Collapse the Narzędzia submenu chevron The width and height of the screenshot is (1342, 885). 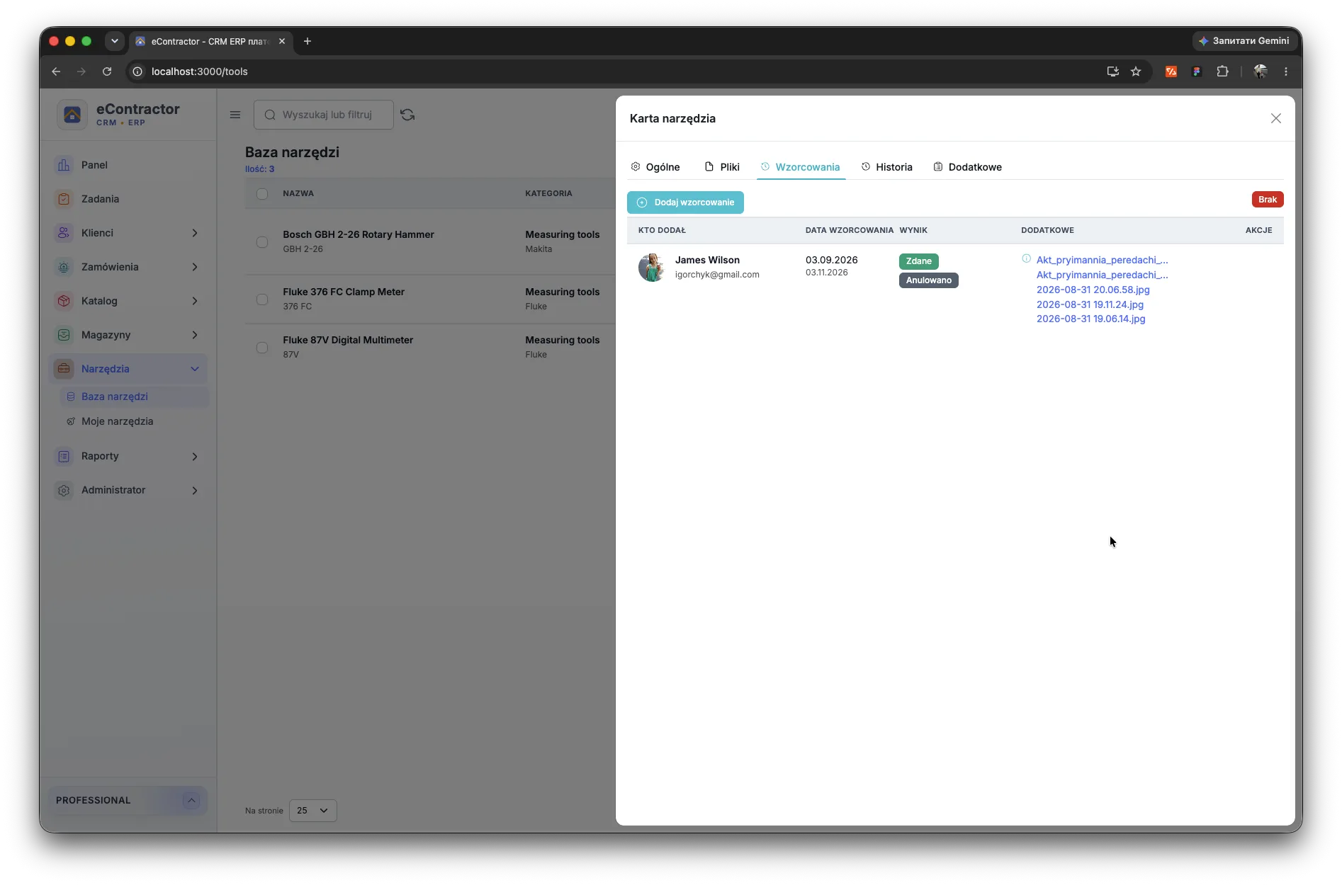pos(195,369)
